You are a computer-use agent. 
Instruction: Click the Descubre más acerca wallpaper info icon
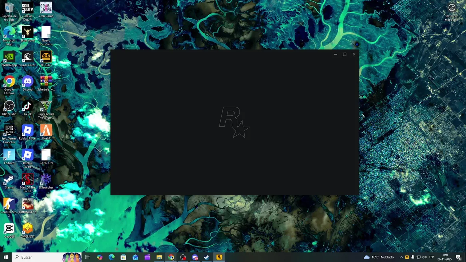pyautogui.click(x=452, y=12)
